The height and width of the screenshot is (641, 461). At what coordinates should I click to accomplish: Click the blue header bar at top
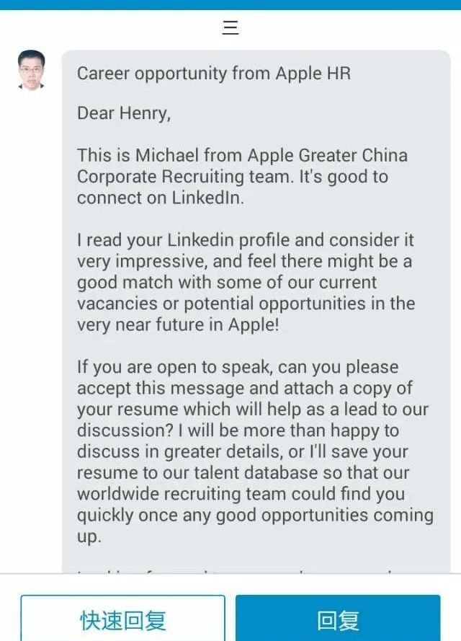click(230, 4)
